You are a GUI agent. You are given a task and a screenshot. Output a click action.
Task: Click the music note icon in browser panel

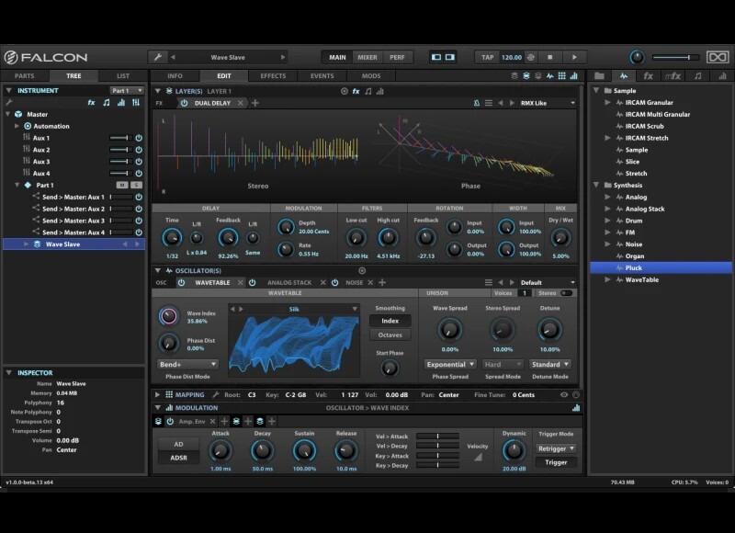(x=698, y=75)
